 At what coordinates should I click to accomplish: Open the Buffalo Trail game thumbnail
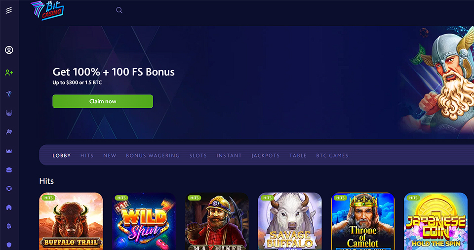click(71, 221)
